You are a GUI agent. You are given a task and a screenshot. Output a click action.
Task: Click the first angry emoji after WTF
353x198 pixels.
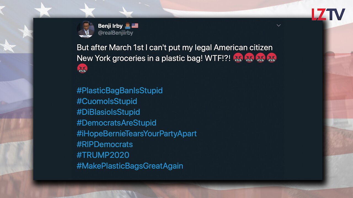(238, 58)
